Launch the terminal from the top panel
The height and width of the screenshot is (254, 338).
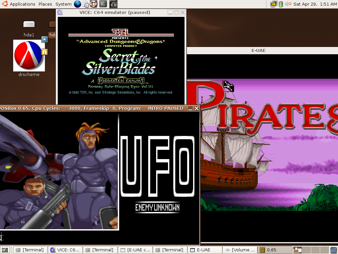(x=103, y=4)
